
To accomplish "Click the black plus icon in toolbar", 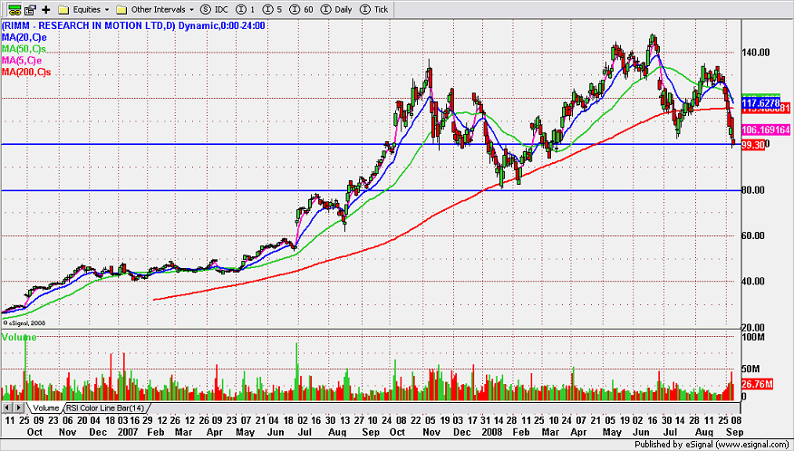I will pyautogui.click(x=46, y=9).
